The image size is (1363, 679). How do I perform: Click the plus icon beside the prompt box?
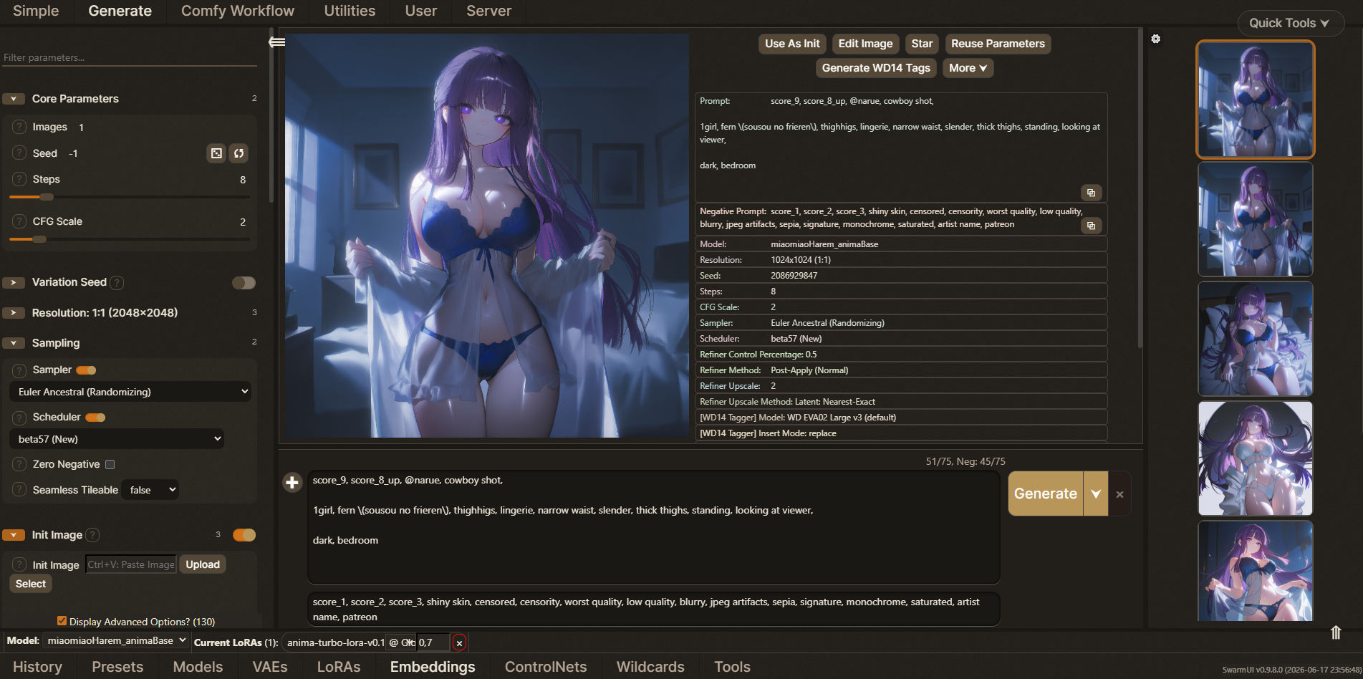pos(292,483)
